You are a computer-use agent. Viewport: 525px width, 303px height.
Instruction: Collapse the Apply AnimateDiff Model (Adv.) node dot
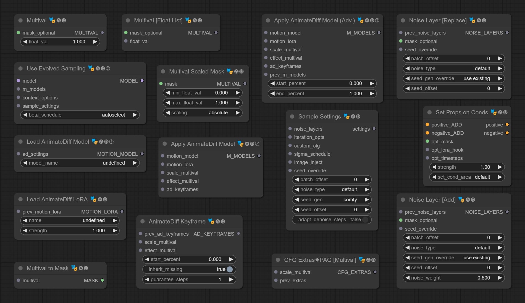268,20
